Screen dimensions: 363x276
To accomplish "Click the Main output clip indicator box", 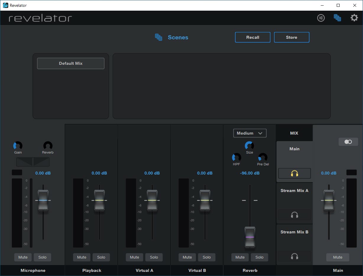I will pos(351,172).
